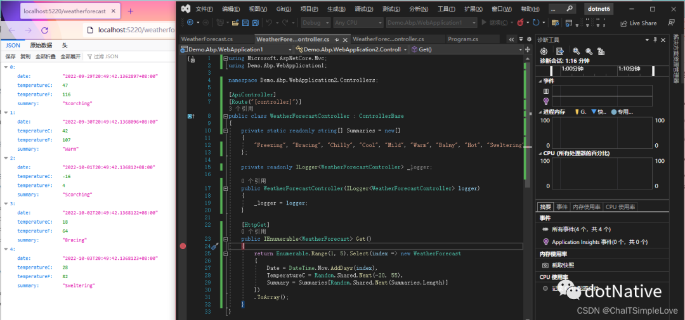685x320 pixels.
Task: Collapse JSON item 1
Action: pos(6,113)
